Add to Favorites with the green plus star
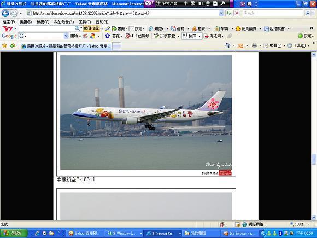This screenshot has width=317, height=238. (x=13, y=45)
